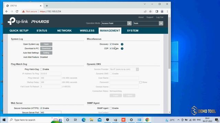The height and width of the screenshot is (123, 220).
Task: Show hidden system tray icons chevron
Action: (178, 120)
